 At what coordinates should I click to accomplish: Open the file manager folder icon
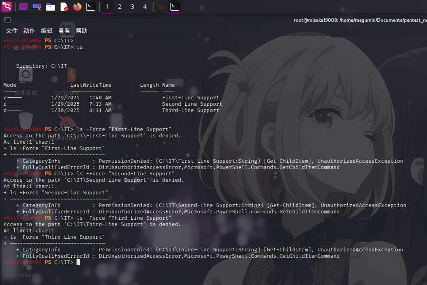50,6
